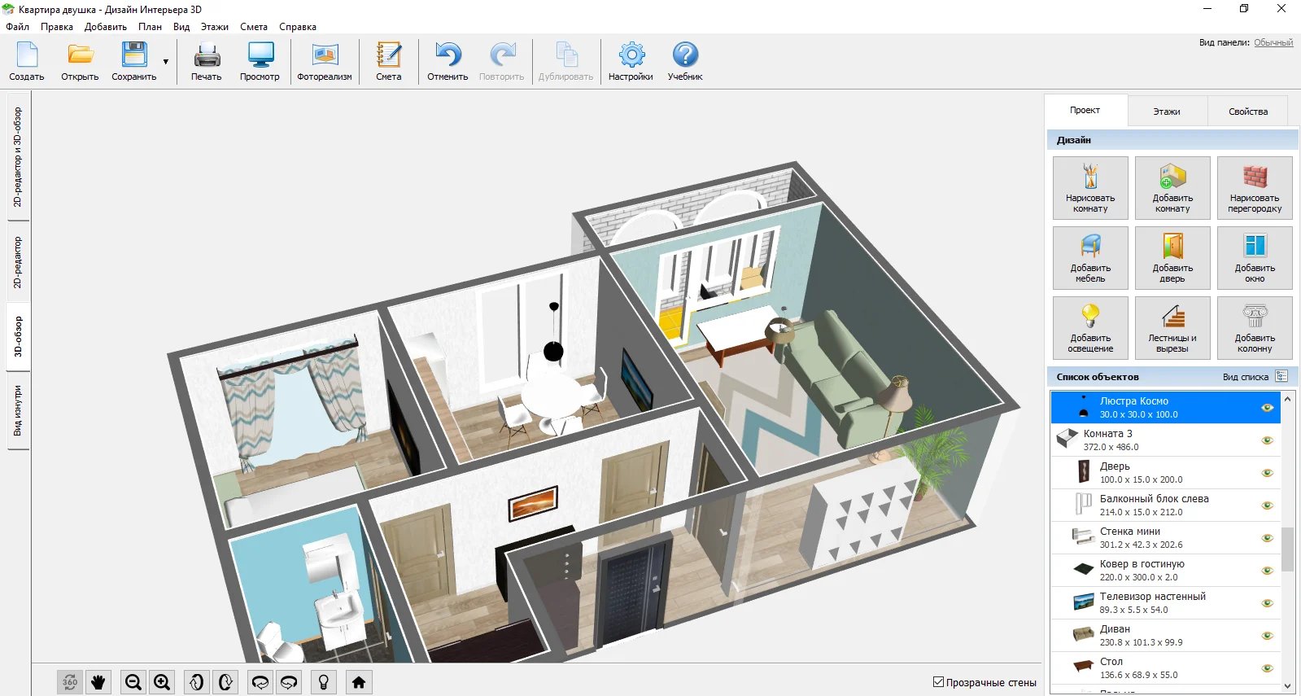1301x696 pixels.
Task: Click Добавить освещение lightbulb button
Action: pos(1090,328)
